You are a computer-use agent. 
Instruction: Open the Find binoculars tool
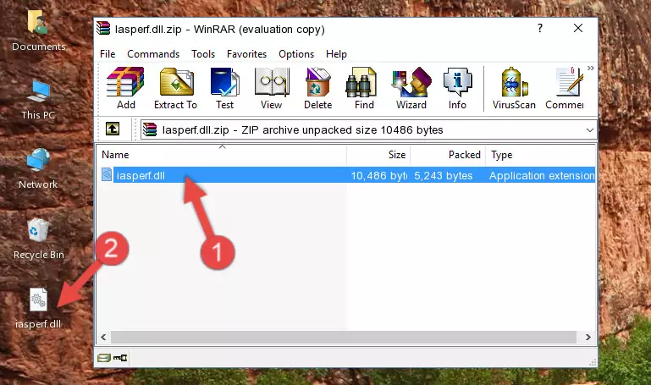[x=364, y=88]
